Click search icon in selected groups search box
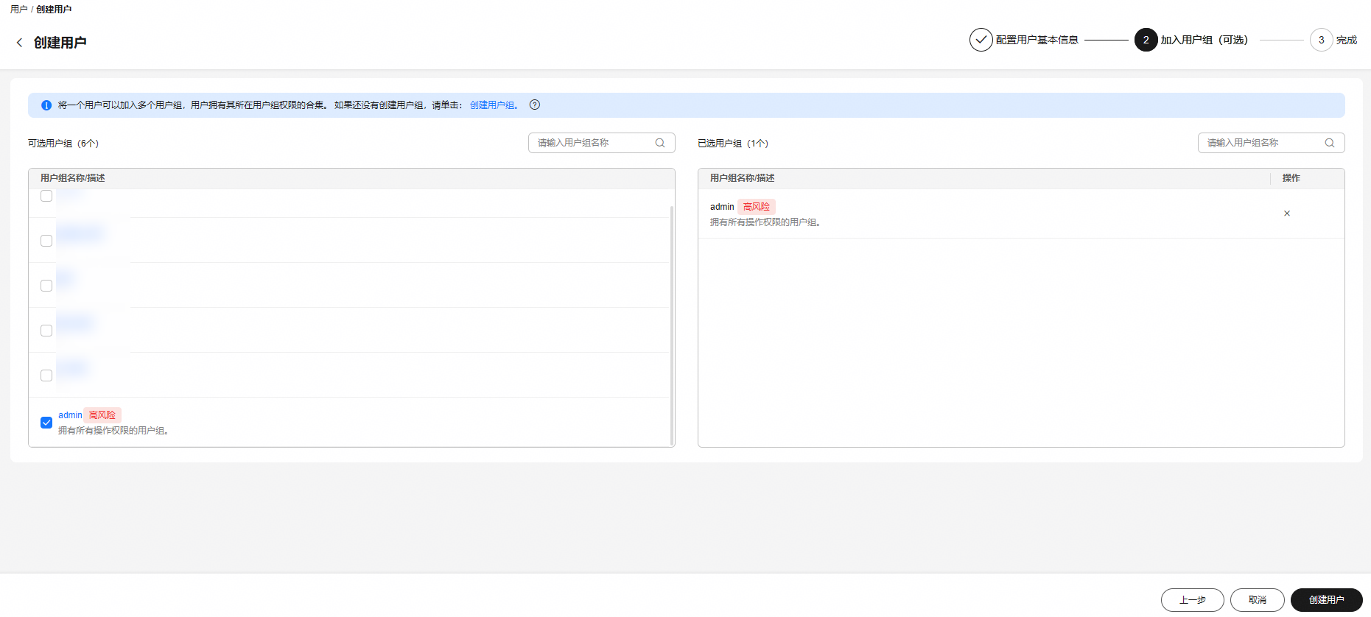Image resolution: width=1371 pixels, height=617 pixels. (1330, 143)
